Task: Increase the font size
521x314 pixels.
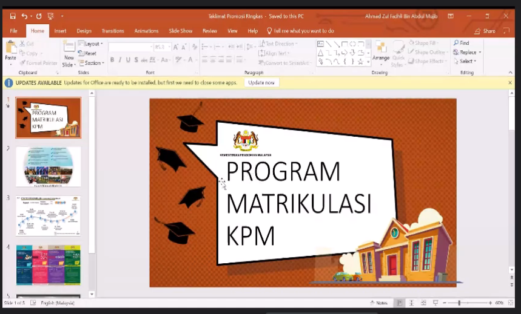Action: [175, 47]
